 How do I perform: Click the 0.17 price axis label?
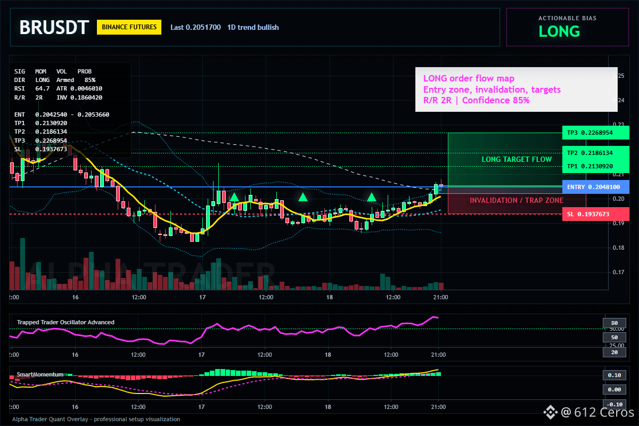pos(619,272)
